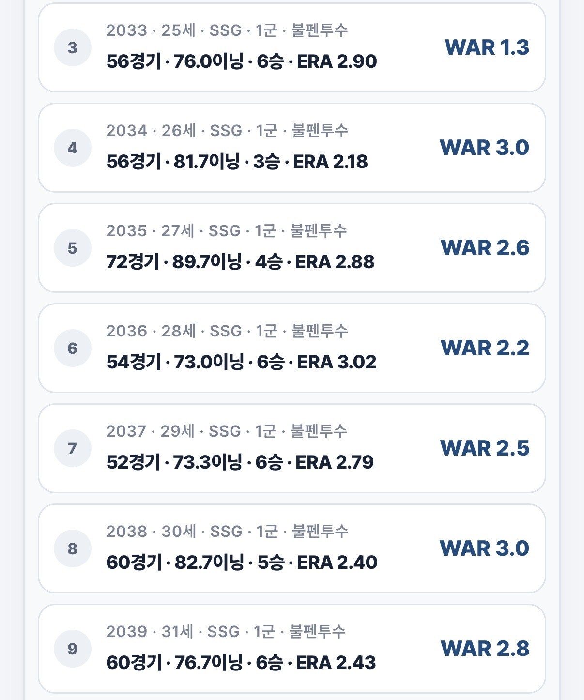This screenshot has height=700, width=584.
Task: Click the number 5 season badge
Action: pyautogui.click(x=73, y=248)
